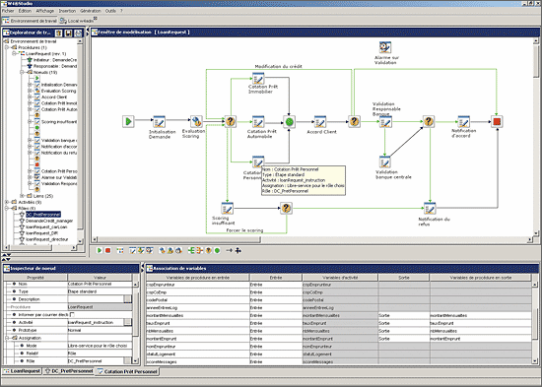Open the Rôle value browse button in inspector
Viewport: 542px width, 387px height.
coord(127,360)
